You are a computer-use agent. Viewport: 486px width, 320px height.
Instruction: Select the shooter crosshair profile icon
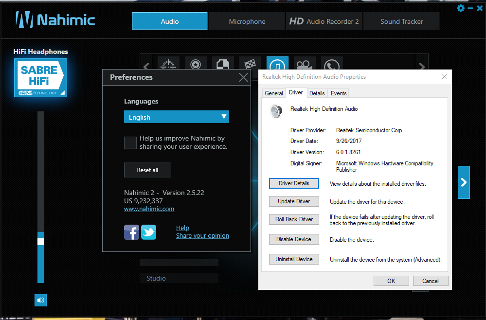(168, 63)
